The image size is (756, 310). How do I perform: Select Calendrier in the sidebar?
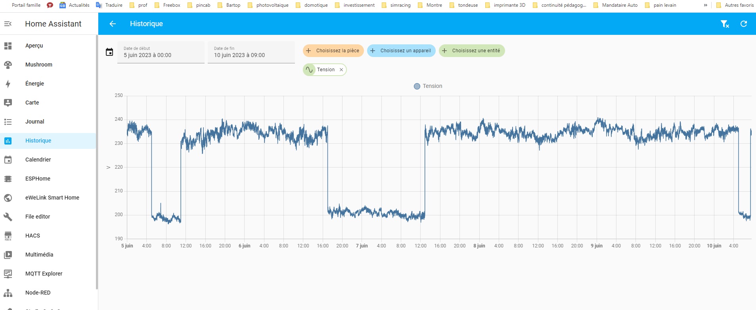click(38, 160)
